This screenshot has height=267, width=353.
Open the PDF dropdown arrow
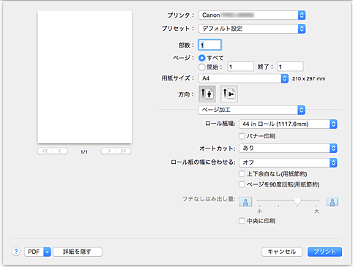coord(48,252)
